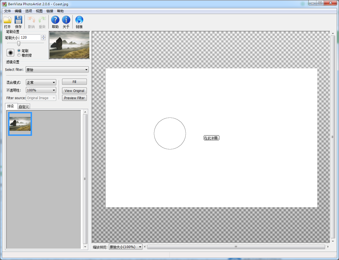This screenshot has height=260, width=339.
Task: Click the brush size slider handle
Action: (x=19, y=43)
